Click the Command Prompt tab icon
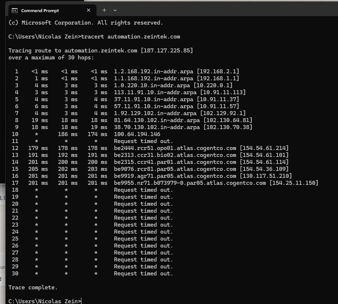The image size is (338, 304). (15, 11)
